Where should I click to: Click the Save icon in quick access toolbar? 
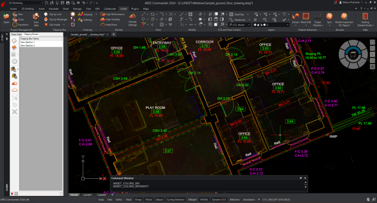click(x=68, y=3)
